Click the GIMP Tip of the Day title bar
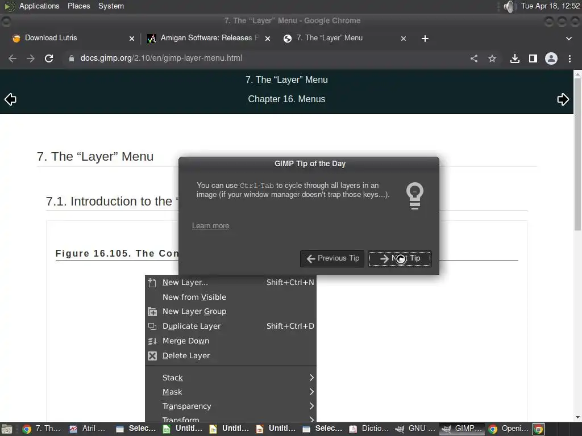The height and width of the screenshot is (436, 582). click(x=309, y=163)
